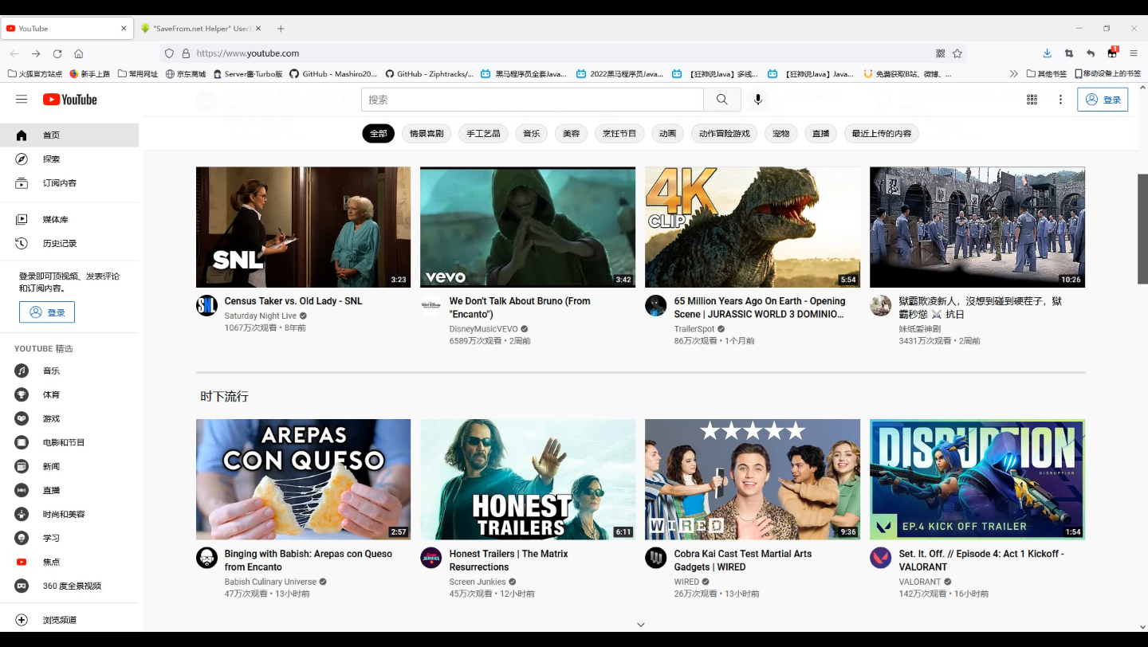Click the search magnifier button

tap(722, 100)
